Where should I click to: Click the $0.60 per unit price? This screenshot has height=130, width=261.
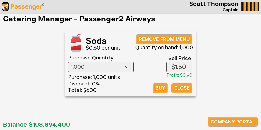click(x=103, y=48)
